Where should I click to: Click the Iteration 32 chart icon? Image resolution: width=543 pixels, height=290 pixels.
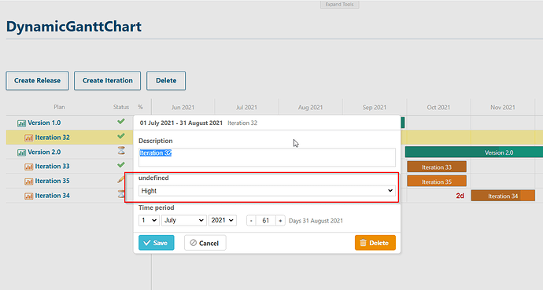[29, 138]
